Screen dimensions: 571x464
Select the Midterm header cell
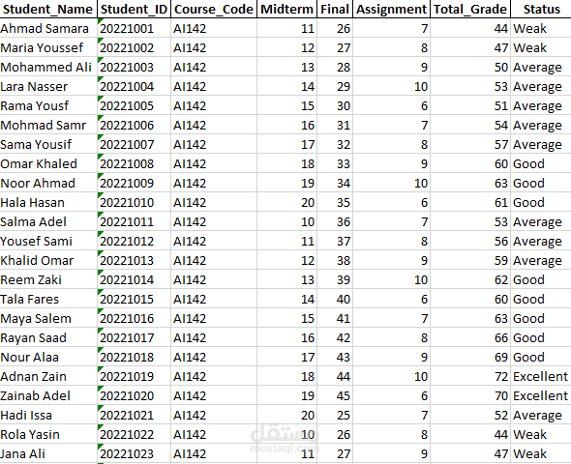click(x=287, y=9)
